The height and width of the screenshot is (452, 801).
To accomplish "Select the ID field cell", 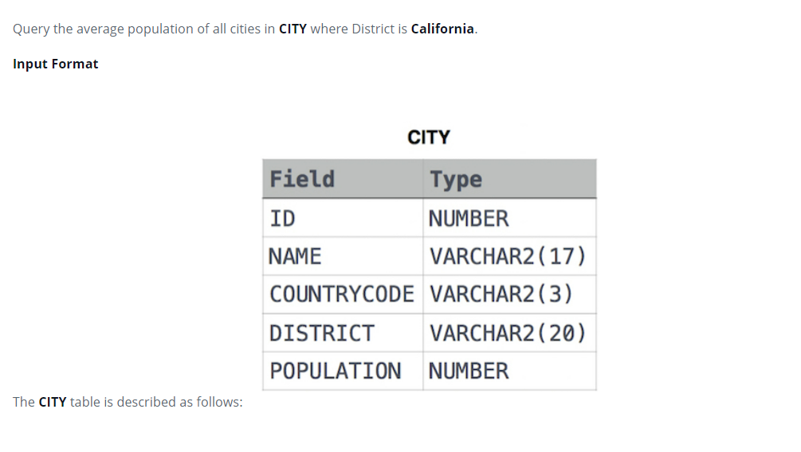I will click(343, 218).
